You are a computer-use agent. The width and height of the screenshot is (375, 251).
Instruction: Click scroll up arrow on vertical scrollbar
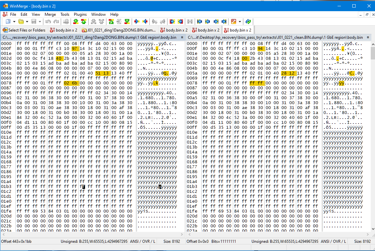[x=373, y=44]
